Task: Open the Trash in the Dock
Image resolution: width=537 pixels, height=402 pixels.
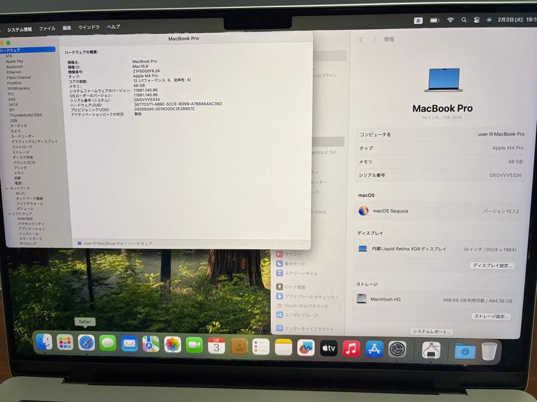Action: [x=489, y=351]
